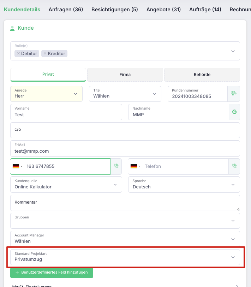251x287 pixels.
Task: Open the Kundenquelle dropdown
Action: pos(66,184)
